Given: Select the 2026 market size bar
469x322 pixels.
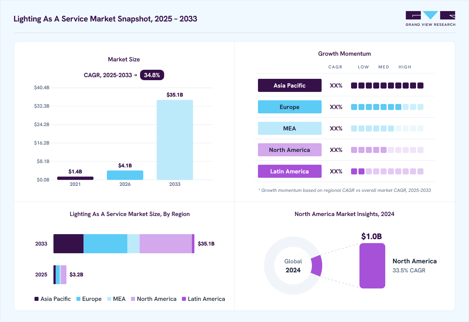Looking at the screenshot, I should (125, 175).
